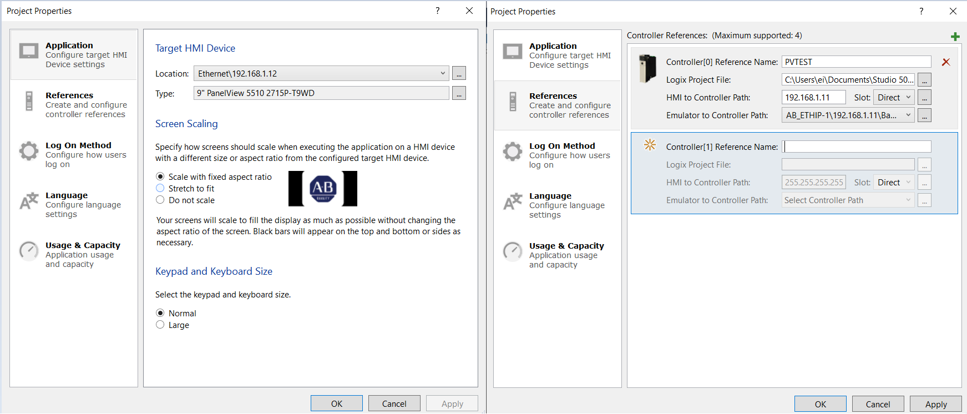Click the Language icon in left window
Image resolution: width=967 pixels, height=414 pixels.
point(29,201)
